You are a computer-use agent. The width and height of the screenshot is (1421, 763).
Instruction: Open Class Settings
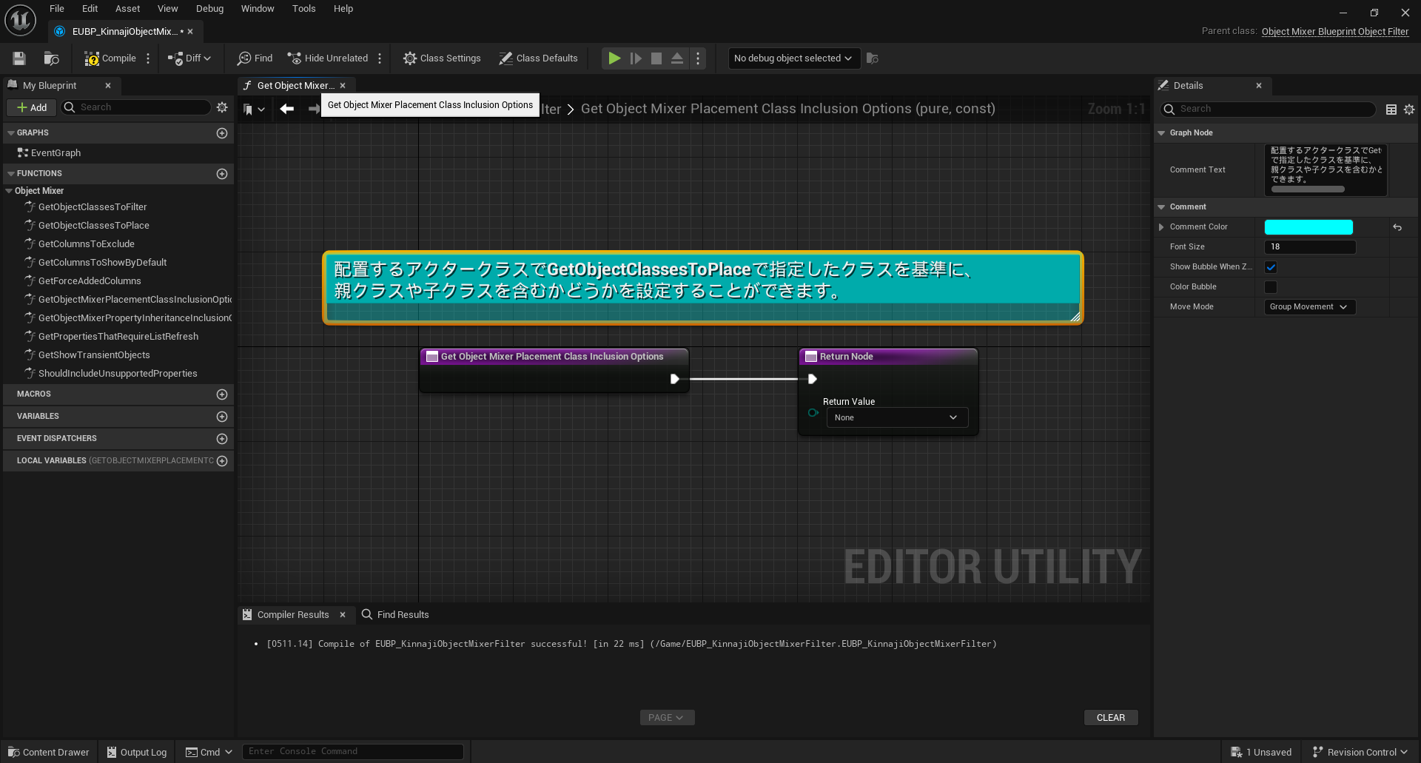pyautogui.click(x=442, y=58)
